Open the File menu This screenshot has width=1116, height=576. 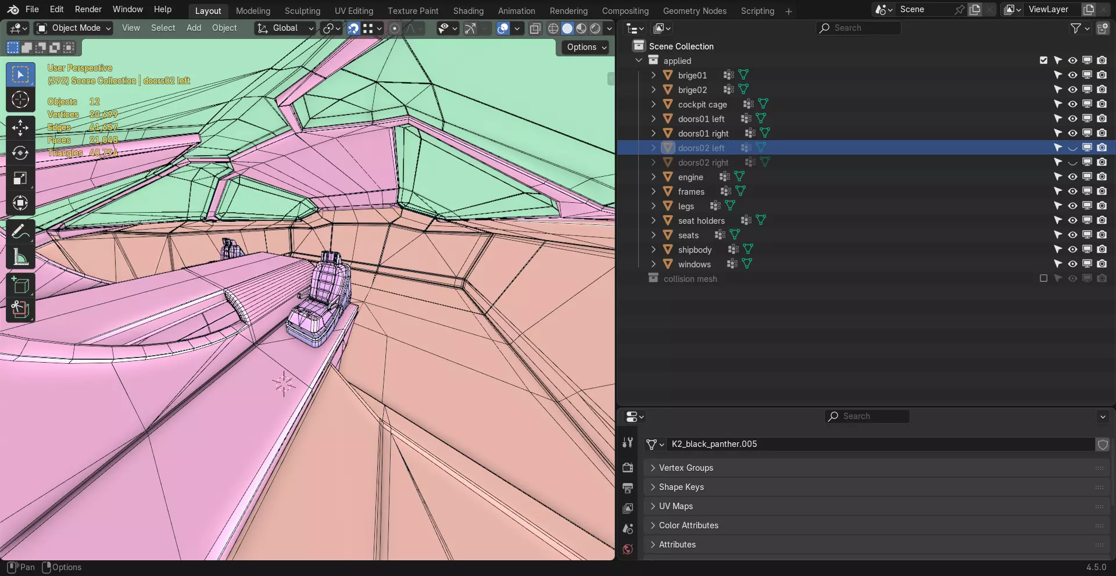[33, 9]
